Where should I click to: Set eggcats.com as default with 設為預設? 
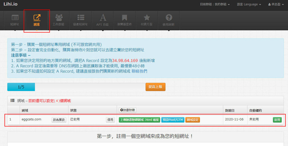(59, 120)
